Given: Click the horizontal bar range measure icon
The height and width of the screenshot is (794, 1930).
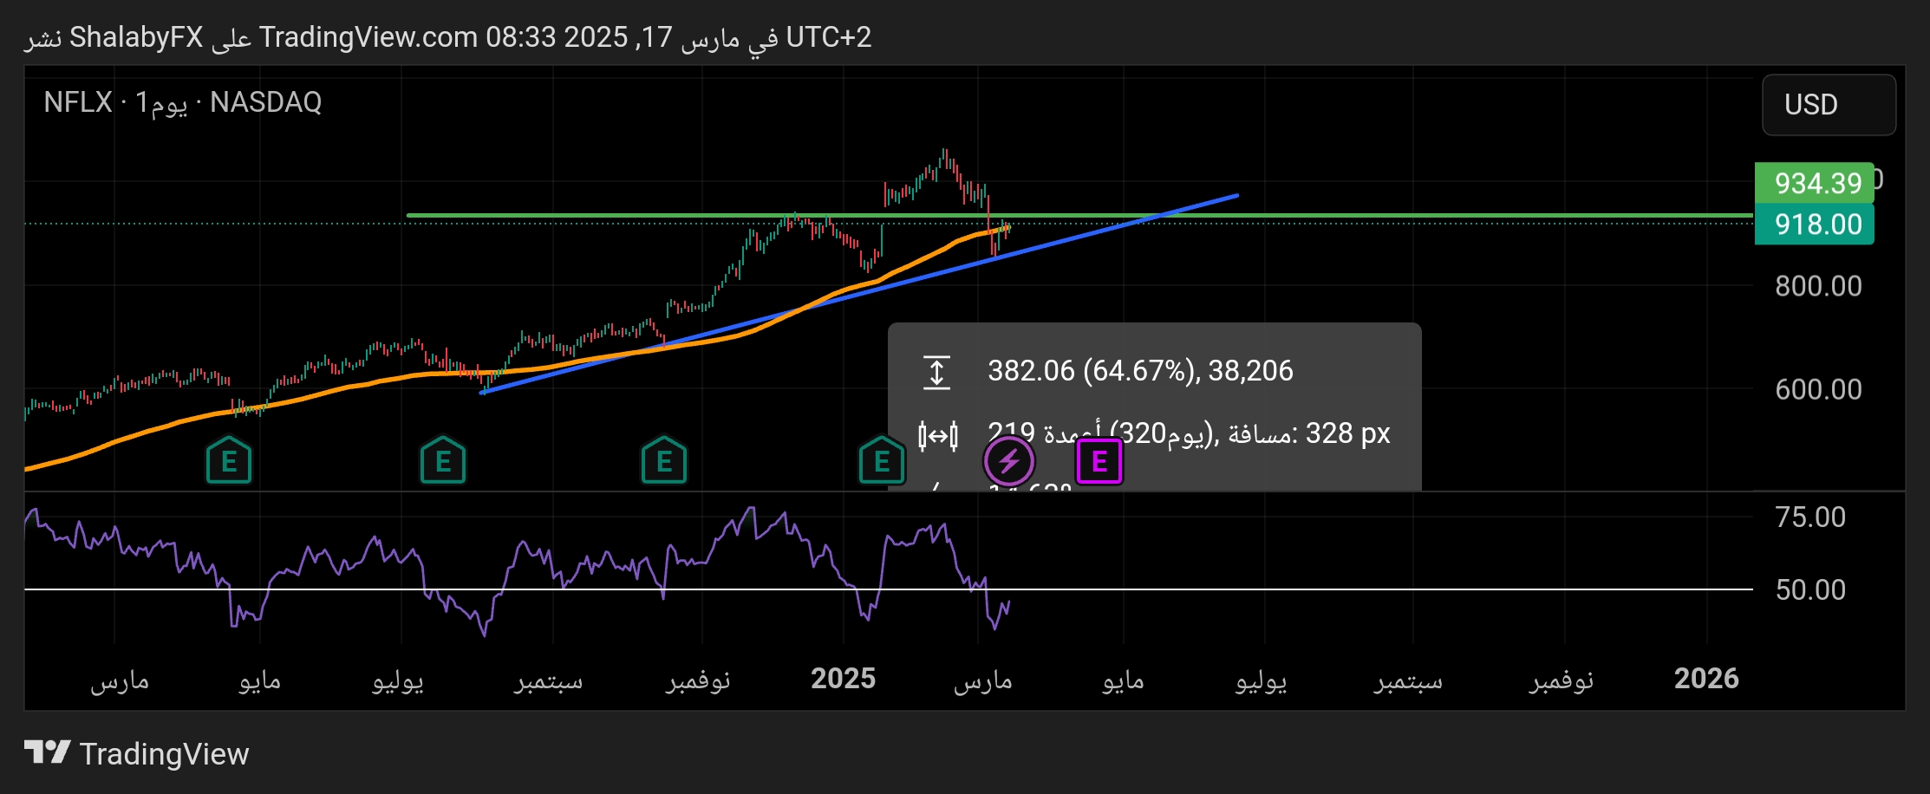Looking at the screenshot, I should click(x=938, y=435).
